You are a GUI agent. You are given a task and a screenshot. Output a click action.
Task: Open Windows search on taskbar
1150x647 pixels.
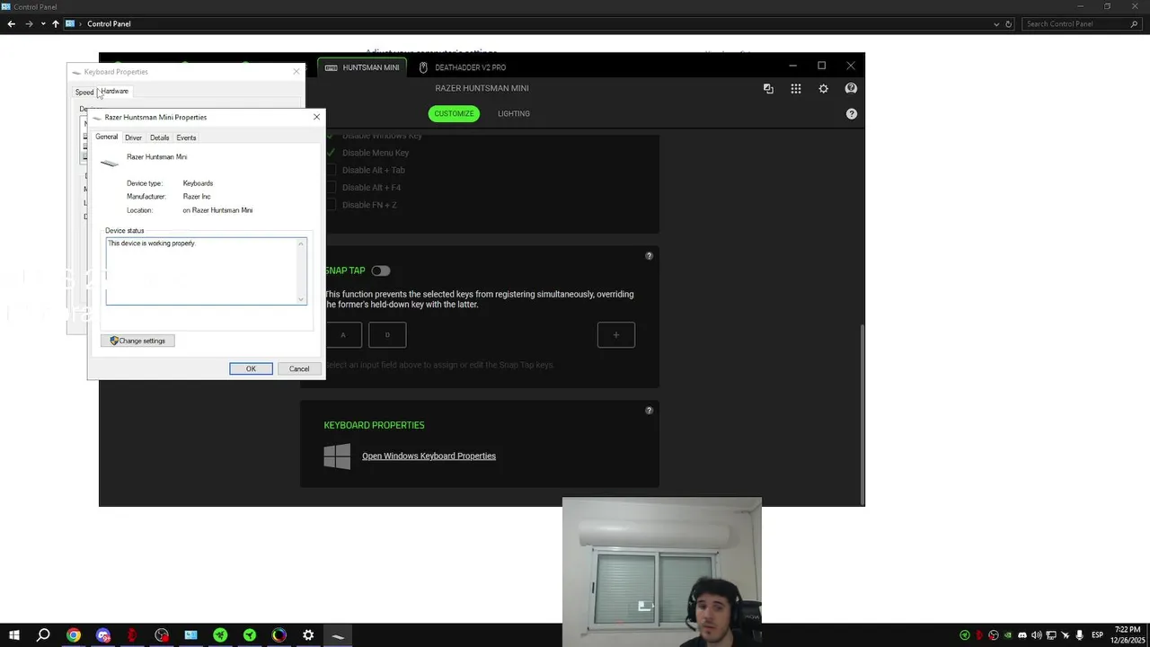(42, 635)
